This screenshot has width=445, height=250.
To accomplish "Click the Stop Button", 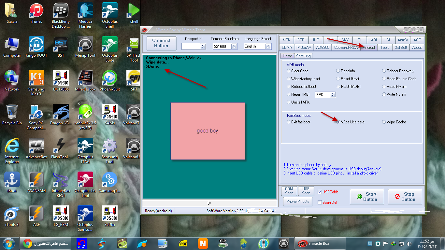I will coord(405,197).
